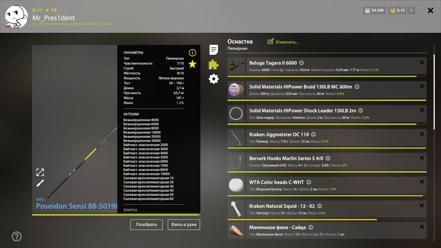Open info for Beluga Tagara II 6000
This screenshot has height=248, width=441.
(x=301, y=63)
